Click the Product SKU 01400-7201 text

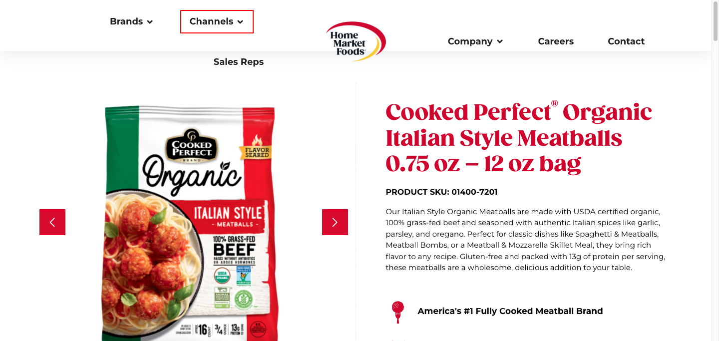[x=441, y=192]
